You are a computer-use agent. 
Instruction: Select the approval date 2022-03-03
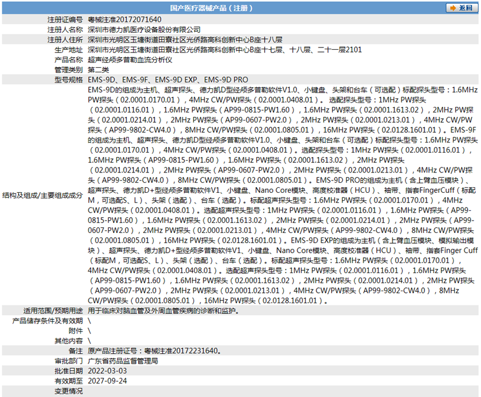108,371
